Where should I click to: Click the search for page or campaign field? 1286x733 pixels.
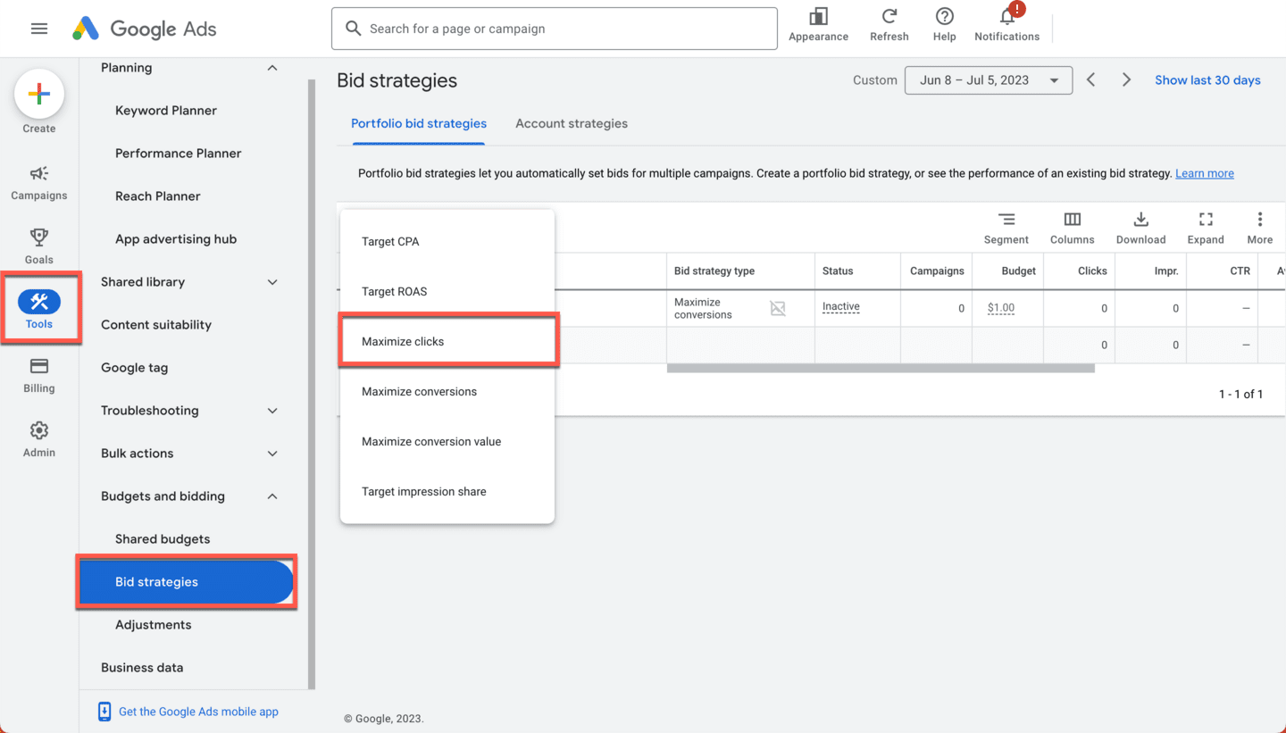coord(555,29)
